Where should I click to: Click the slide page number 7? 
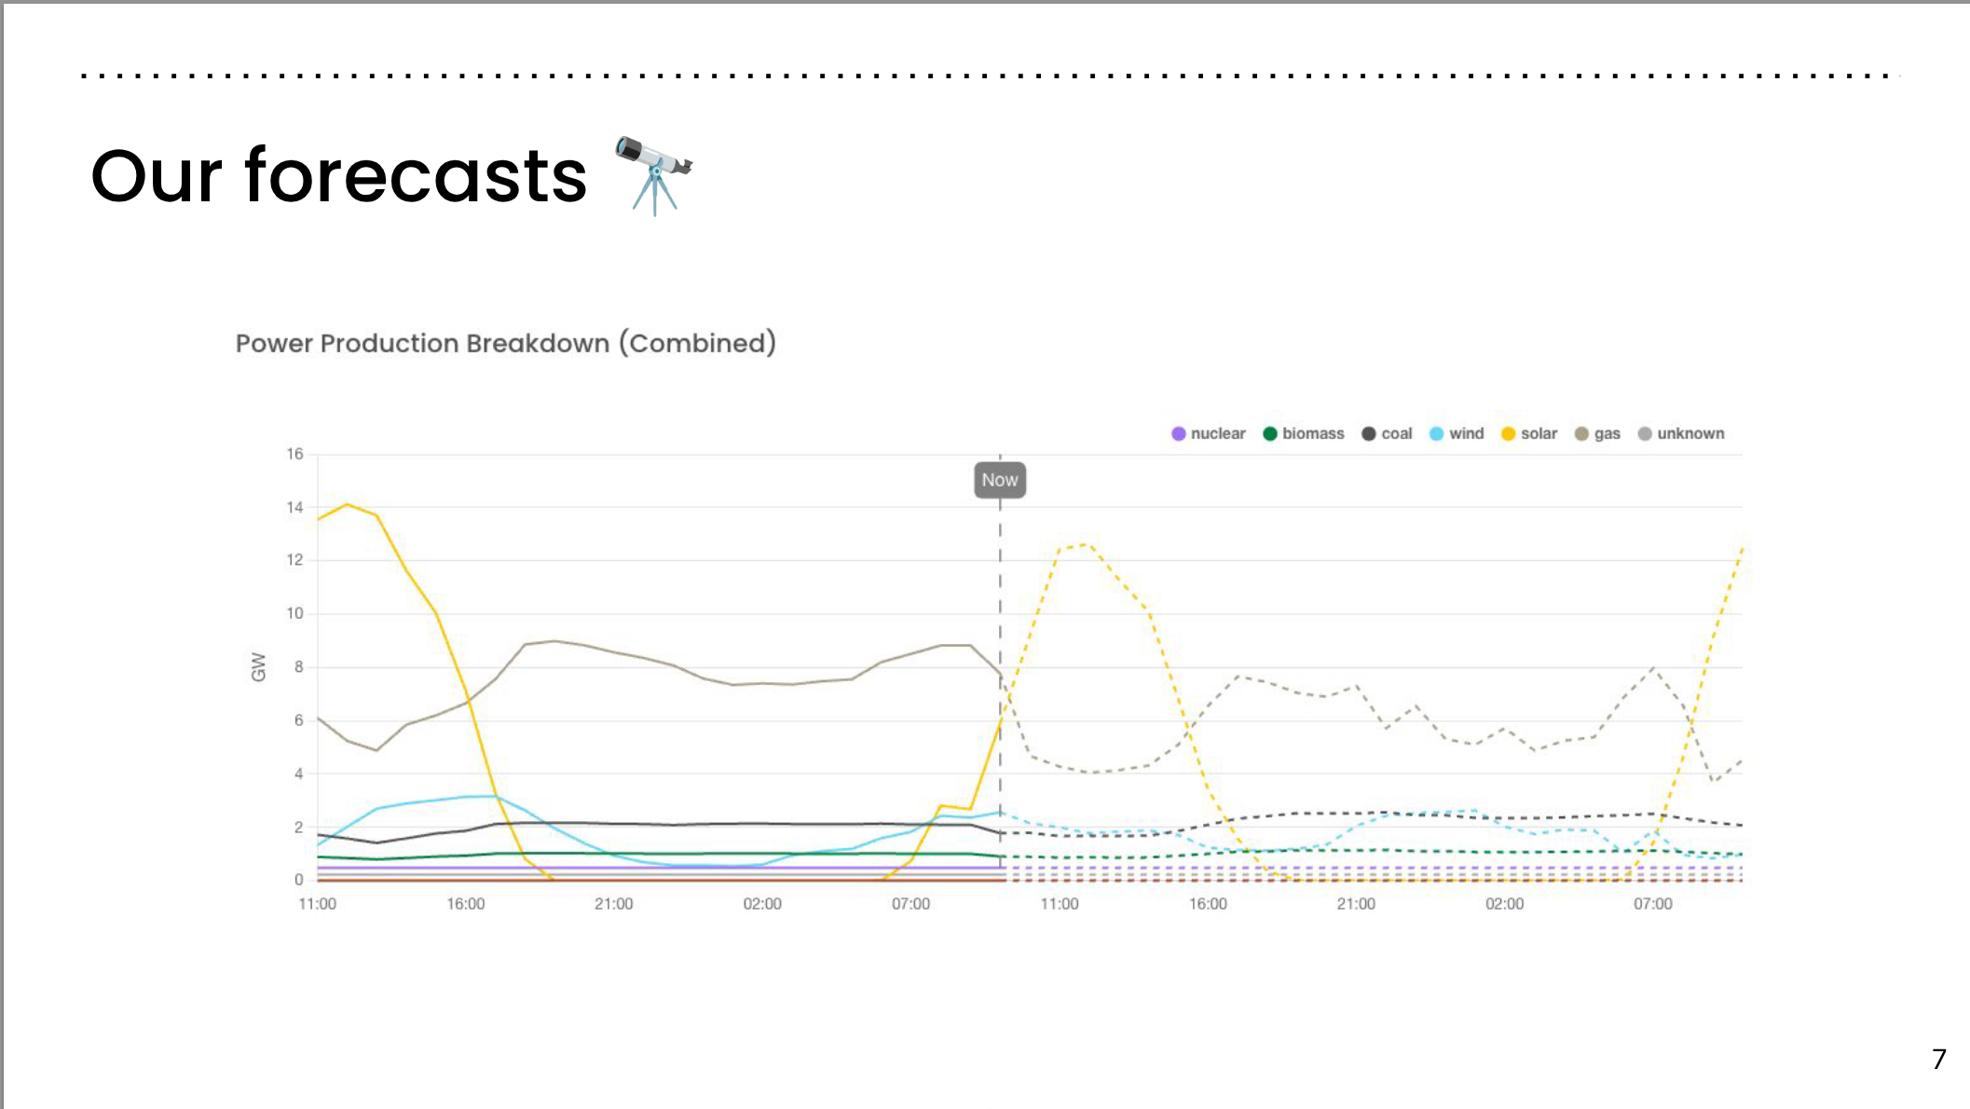1938,1060
